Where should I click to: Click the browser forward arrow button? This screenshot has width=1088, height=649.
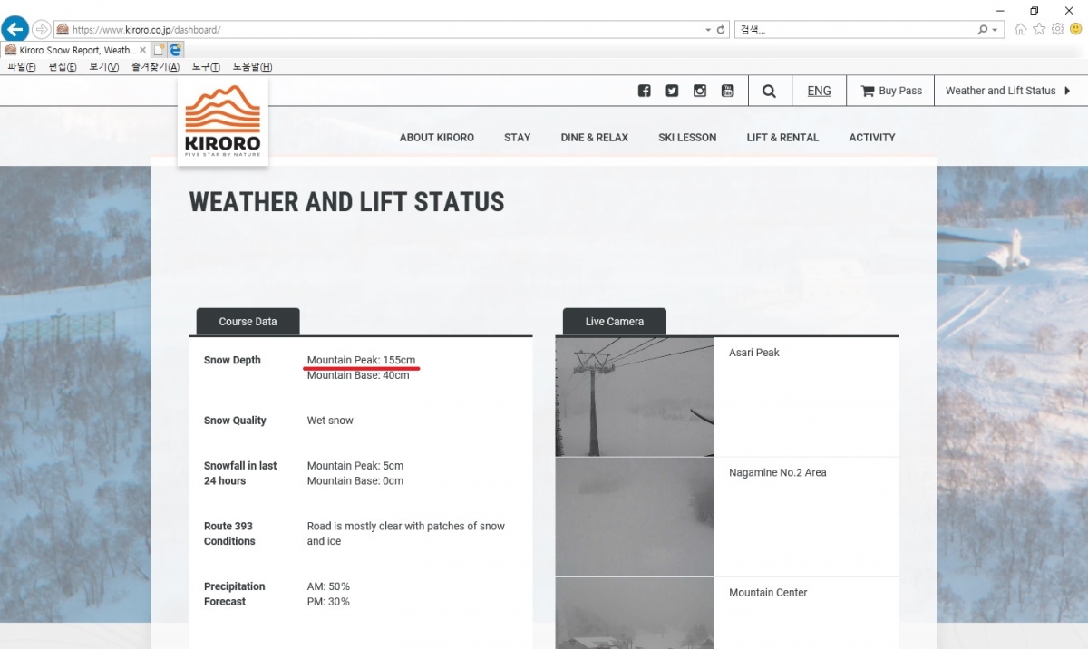tap(42, 30)
